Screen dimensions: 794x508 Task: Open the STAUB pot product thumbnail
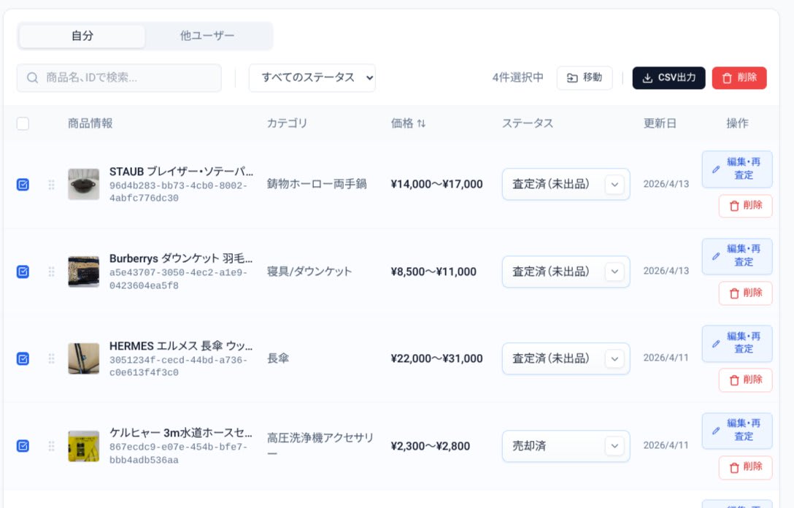(x=84, y=185)
